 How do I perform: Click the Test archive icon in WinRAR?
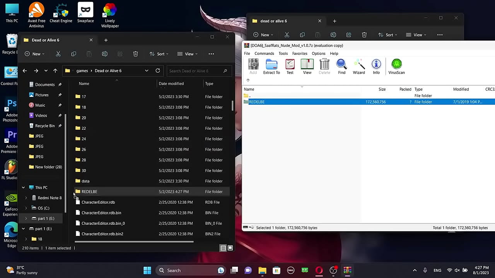290,66
